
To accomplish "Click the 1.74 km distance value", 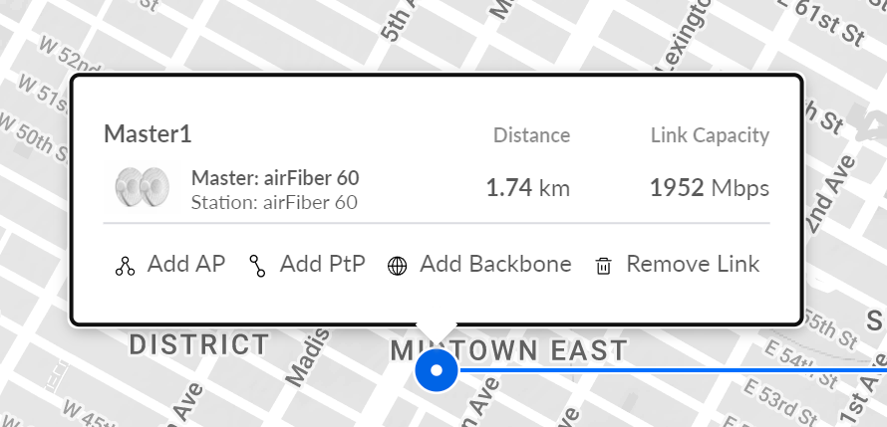I will [x=527, y=187].
